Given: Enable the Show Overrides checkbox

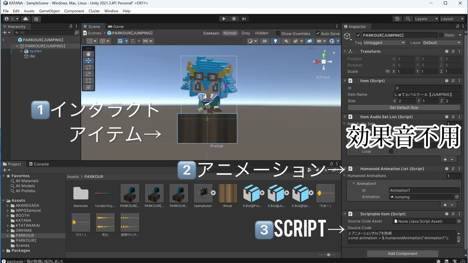Looking at the screenshot, I should pyautogui.click(x=278, y=34).
